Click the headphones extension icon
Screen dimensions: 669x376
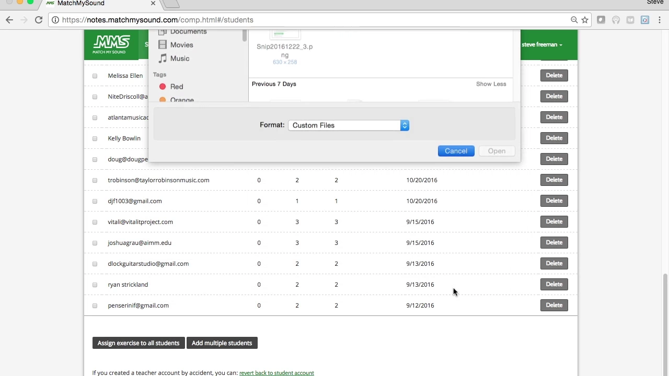tap(616, 20)
